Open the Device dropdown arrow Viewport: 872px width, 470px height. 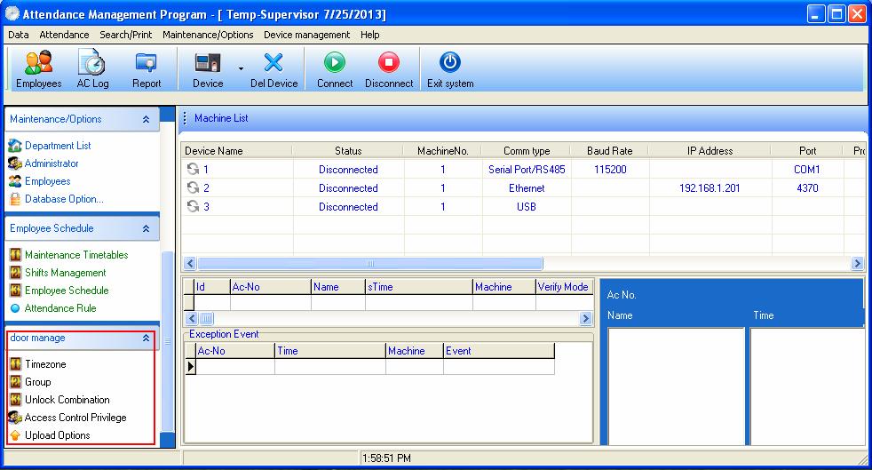point(241,68)
